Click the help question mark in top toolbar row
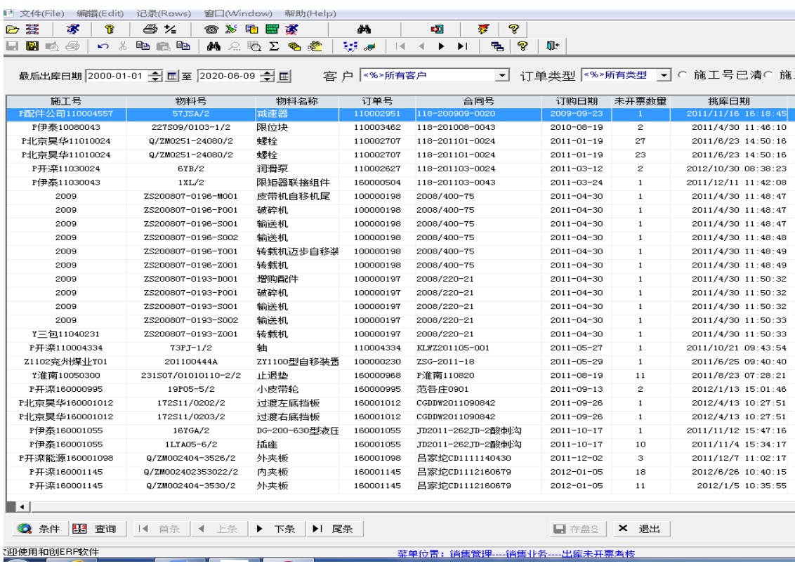Viewport: 795px width, 566px height. point(513,29)
